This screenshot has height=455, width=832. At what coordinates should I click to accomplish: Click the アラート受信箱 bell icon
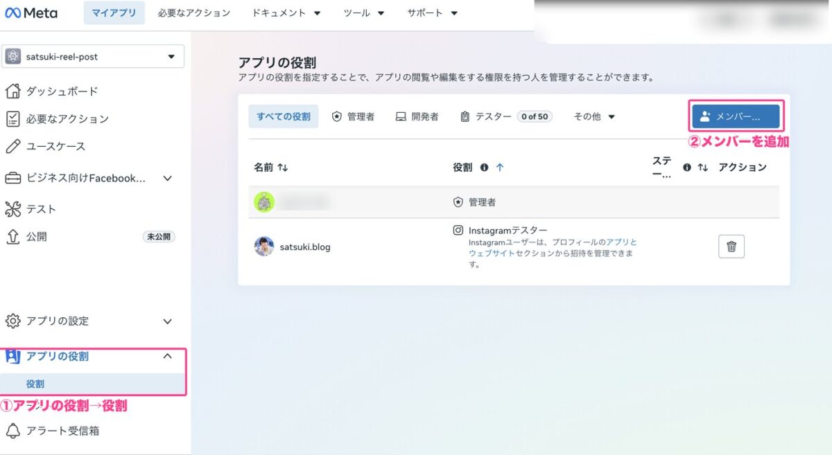point(12,431)
